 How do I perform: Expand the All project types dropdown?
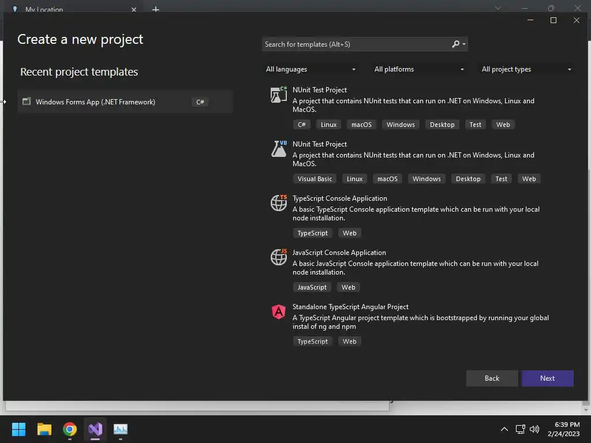tap(526, 69)
